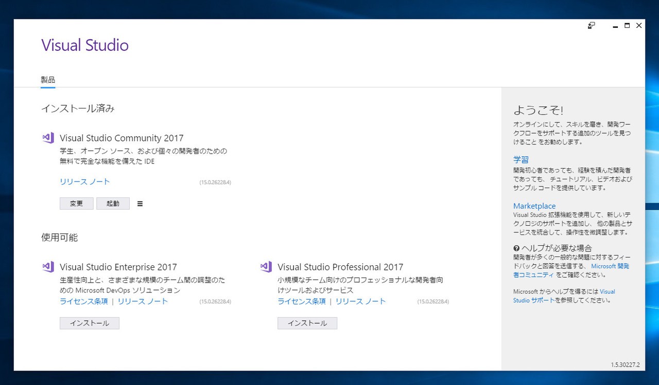This screenshot has height=385, width=659.
Task: Click the version number for Enterprise 2017
Action: 215,301
